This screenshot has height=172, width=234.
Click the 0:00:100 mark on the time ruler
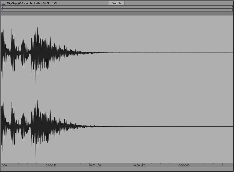[x=95, y=165]
